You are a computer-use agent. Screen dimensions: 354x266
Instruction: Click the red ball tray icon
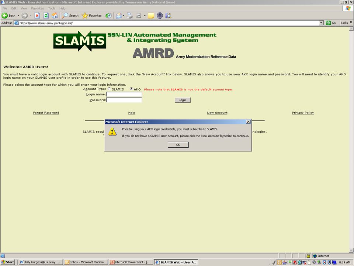(295, 262)
